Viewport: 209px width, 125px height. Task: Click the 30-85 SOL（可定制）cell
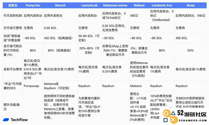(x=89, y=38)
